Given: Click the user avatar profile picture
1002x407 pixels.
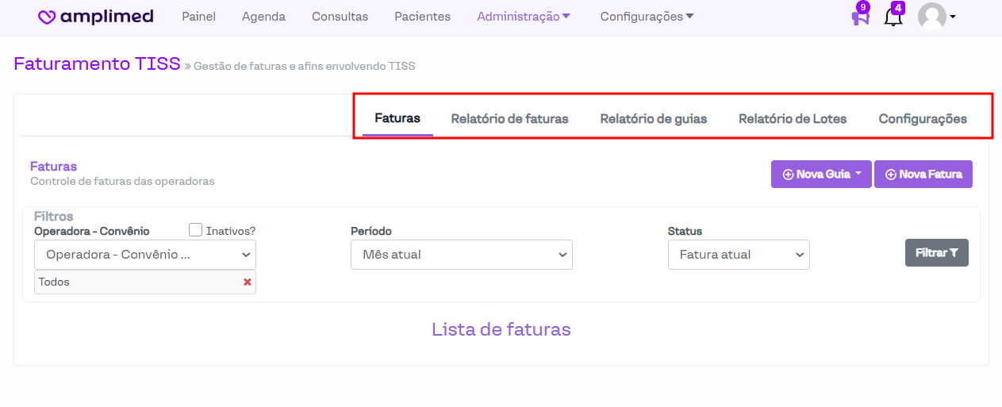Looking at the screenshot, I should click(931, 17).
